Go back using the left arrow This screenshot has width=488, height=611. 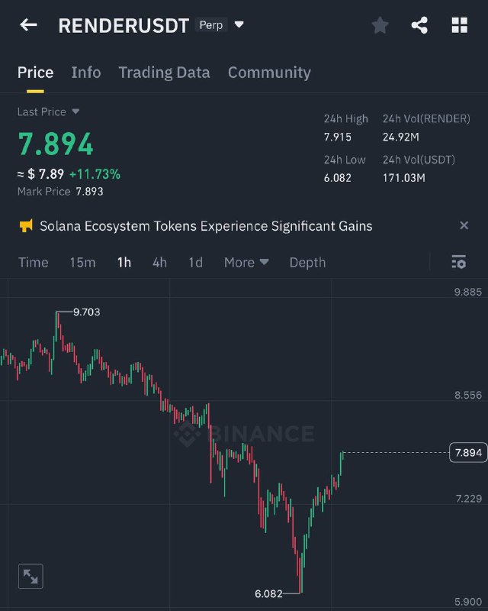[x=28, y=25]
